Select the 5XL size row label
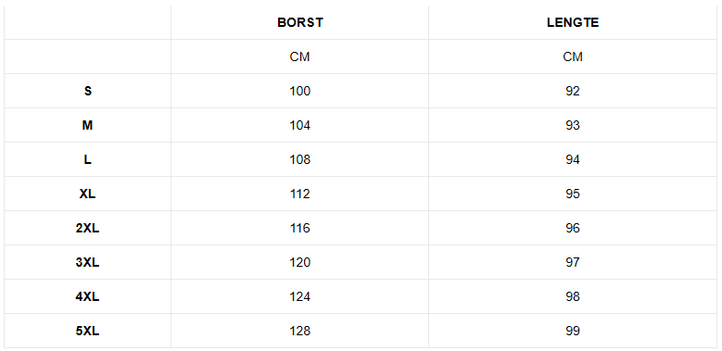The width and height of the screenshot is (722, 351). click(87, 331)
